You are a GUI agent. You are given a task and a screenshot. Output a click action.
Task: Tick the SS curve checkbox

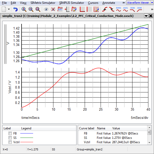tap(10, 138)
